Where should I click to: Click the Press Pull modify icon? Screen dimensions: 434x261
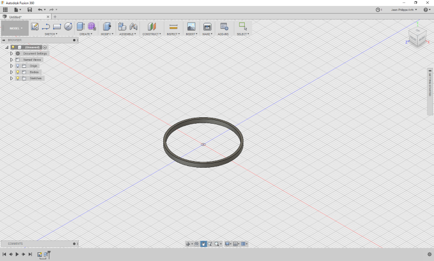[x=107, y=26]
